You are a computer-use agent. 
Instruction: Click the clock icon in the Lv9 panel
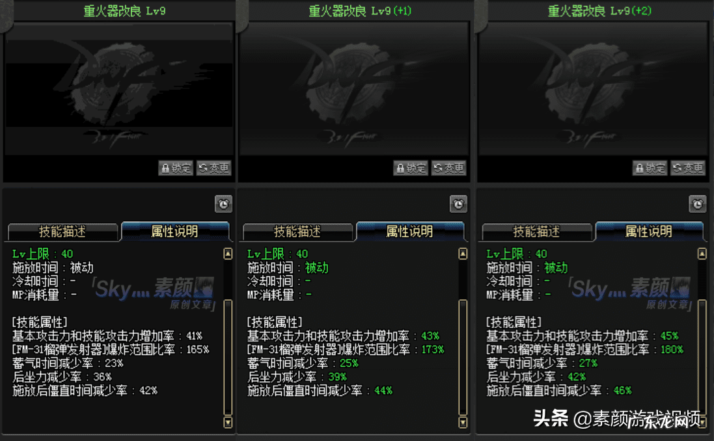pos(224,204)
